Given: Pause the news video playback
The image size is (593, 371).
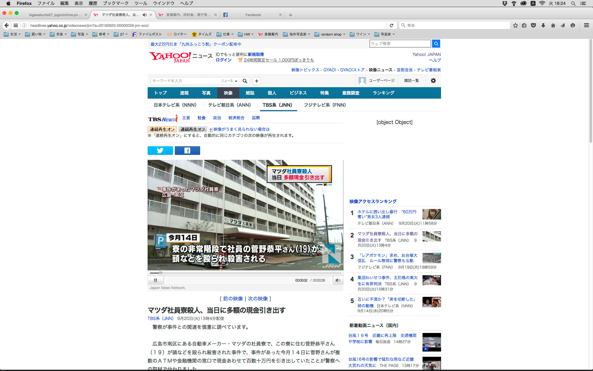Looking at the screenshot, I should click(x=155, y=280).
